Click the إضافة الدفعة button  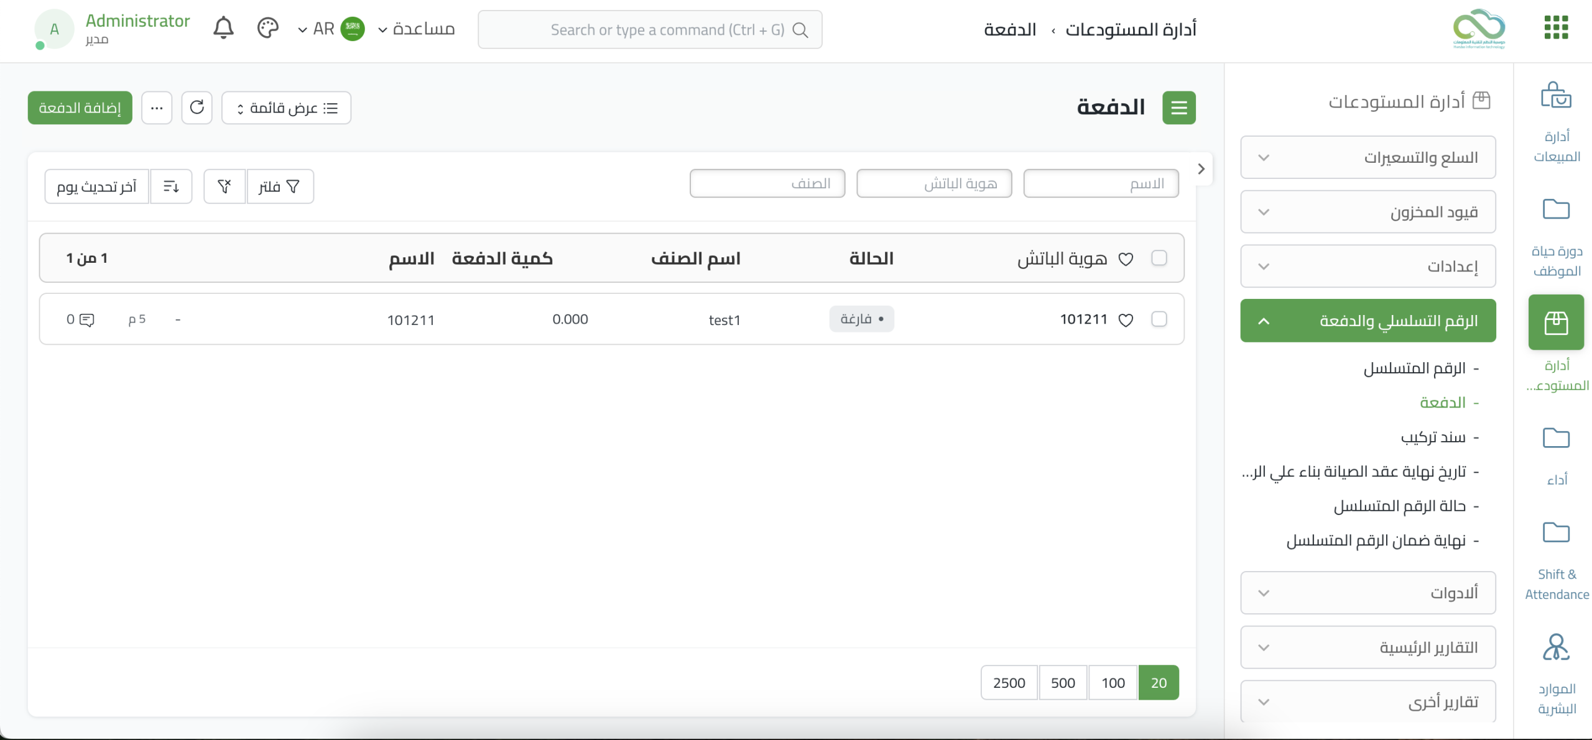(80, 107)
